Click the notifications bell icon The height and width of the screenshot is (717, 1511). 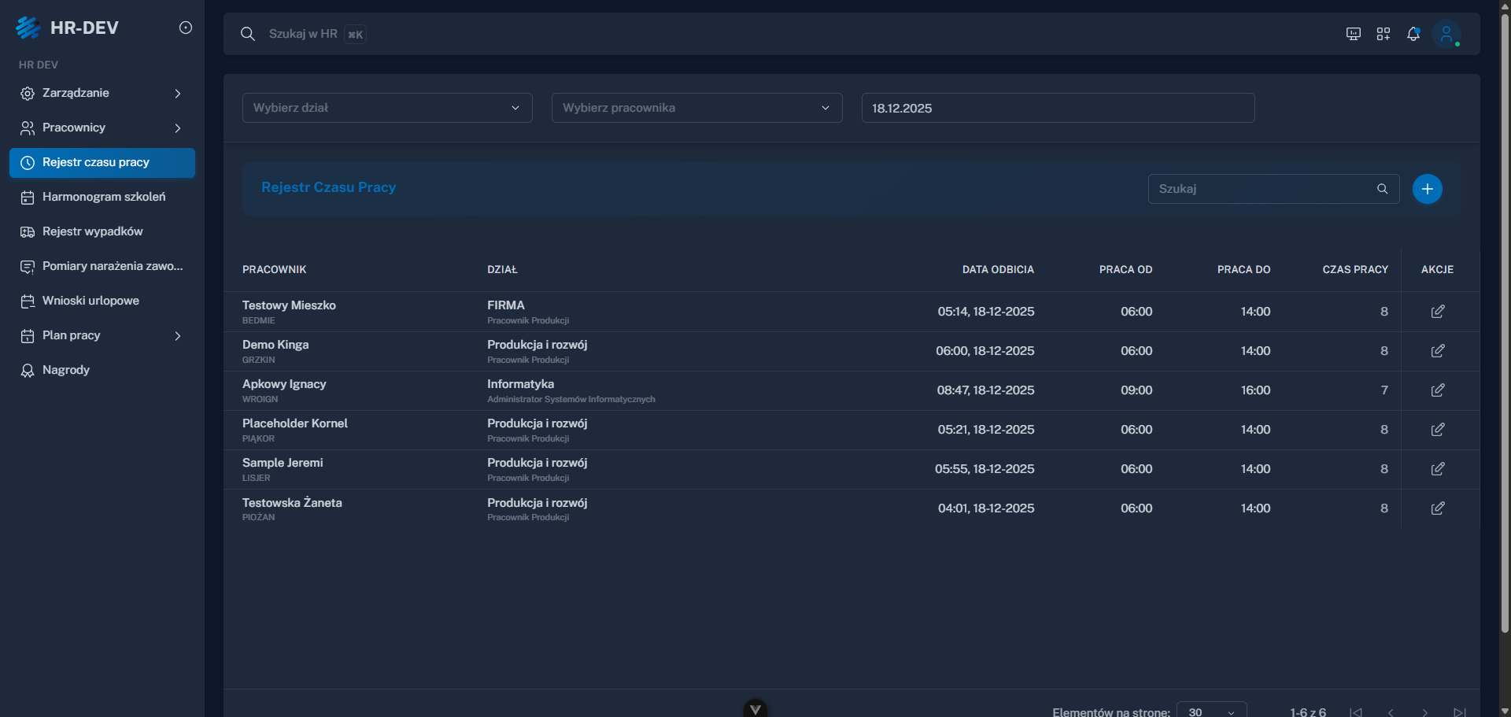coord(1413,34)
